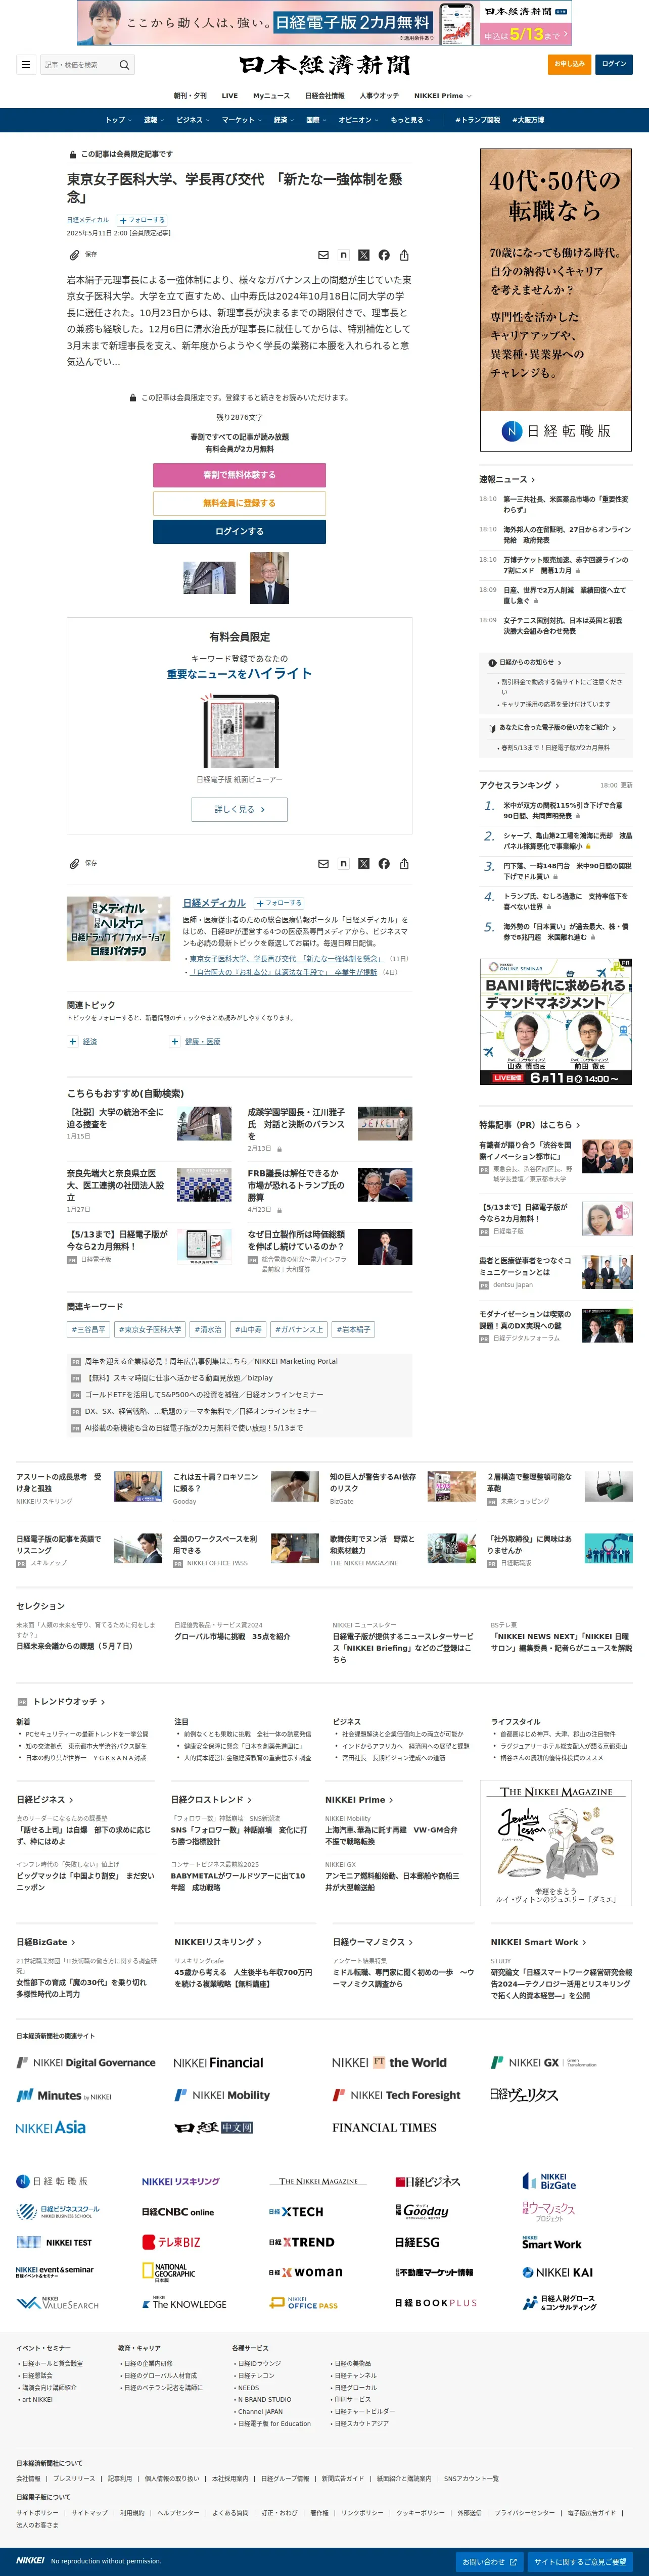The width and height of the screenshot is (649, 2576).
Task: Click the 無料会員に登録する button
Action: coord(239,503)
